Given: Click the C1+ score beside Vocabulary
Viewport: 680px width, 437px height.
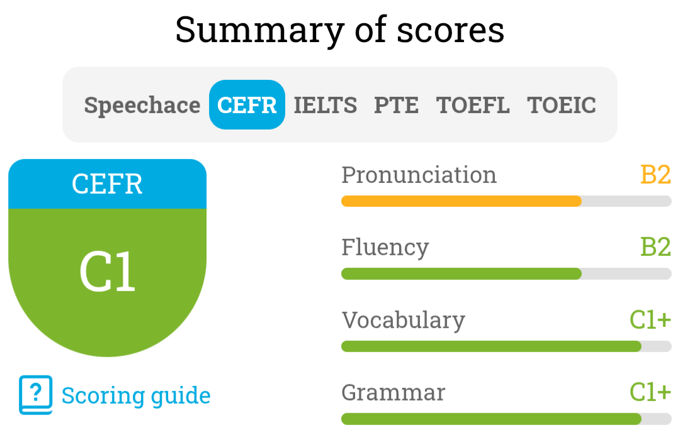Looking at the screenshot, I should point(650,319).
